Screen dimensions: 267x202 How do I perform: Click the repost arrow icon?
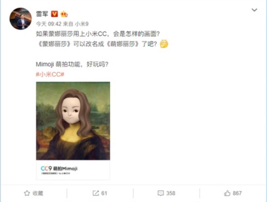[96, 193]
